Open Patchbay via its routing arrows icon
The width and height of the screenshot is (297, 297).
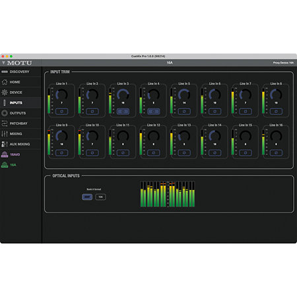click(5, 123)
